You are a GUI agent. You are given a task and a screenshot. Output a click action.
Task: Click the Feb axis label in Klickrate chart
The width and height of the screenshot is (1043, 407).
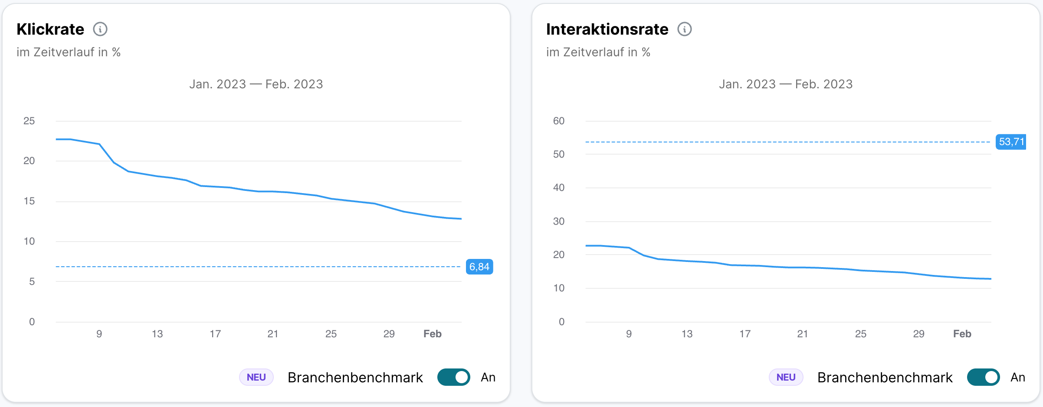tap(432, 334)
